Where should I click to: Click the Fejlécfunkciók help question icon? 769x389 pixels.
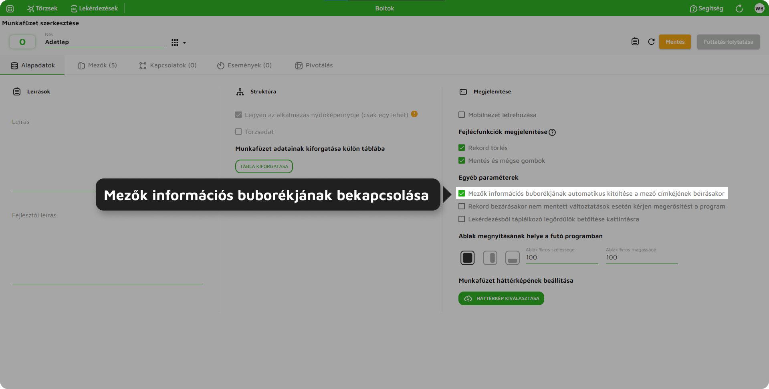pyautogui.click(x=552, y=132)
